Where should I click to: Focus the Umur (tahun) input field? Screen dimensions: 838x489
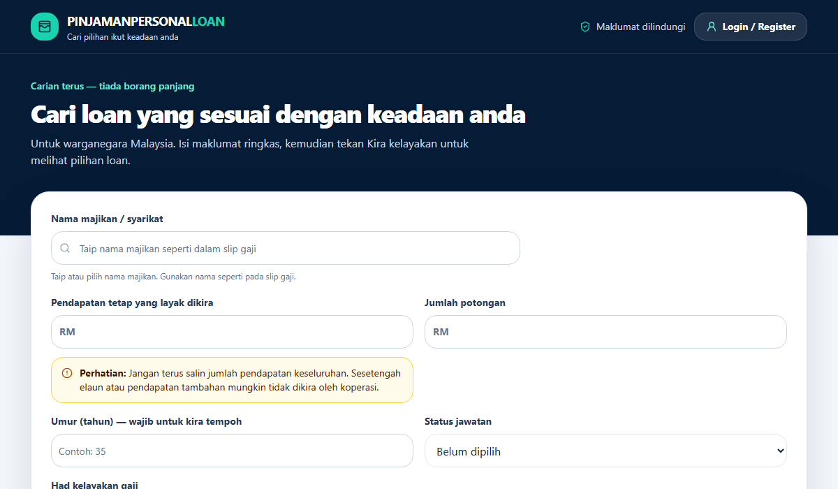coord(232,451)
